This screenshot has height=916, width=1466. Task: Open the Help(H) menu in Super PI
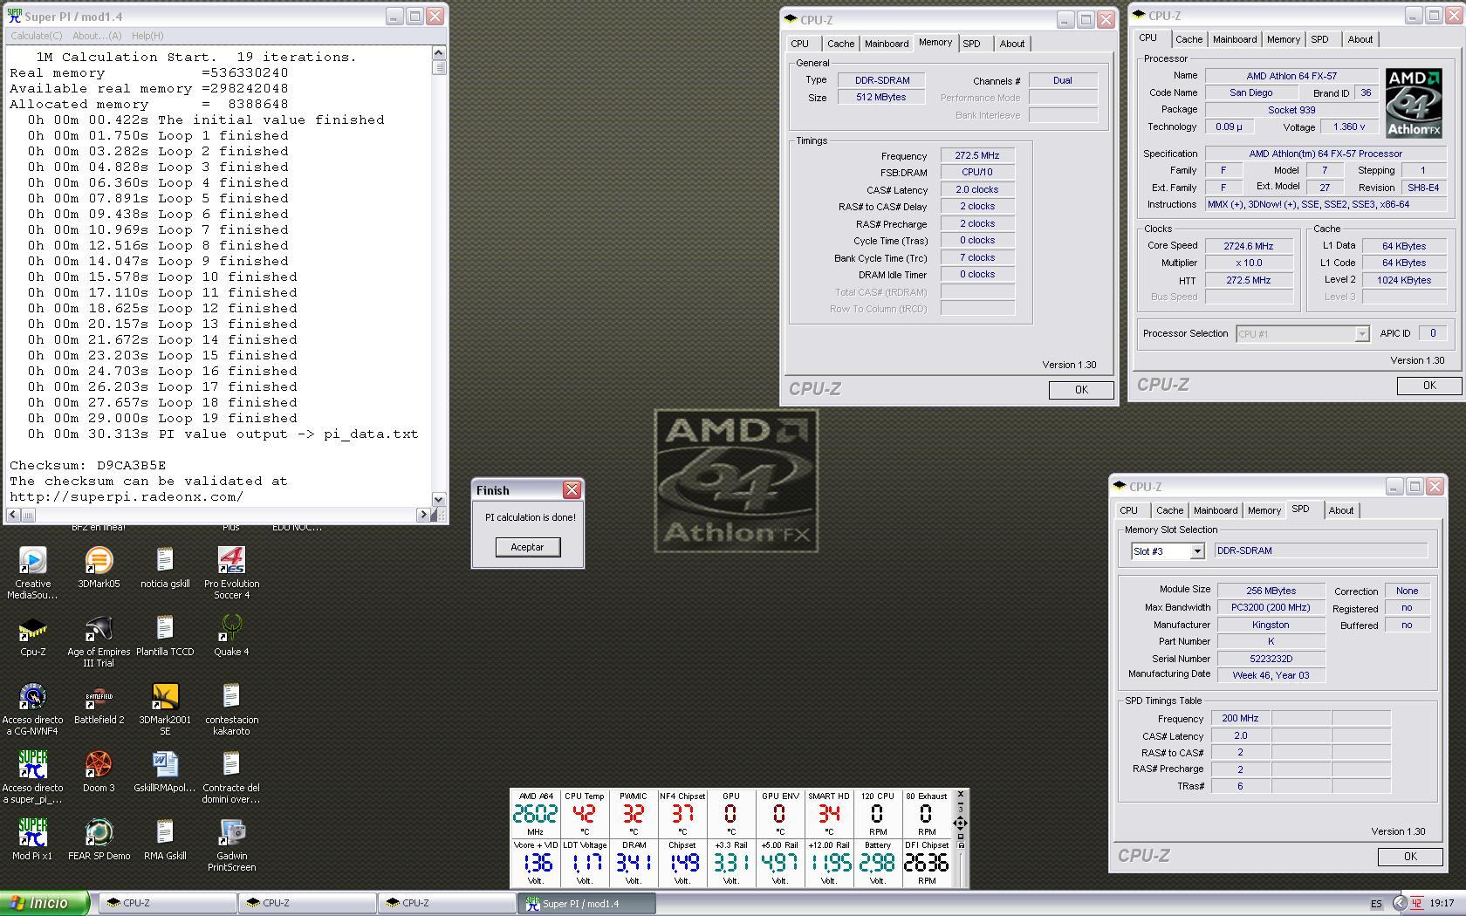pos(147,36)
